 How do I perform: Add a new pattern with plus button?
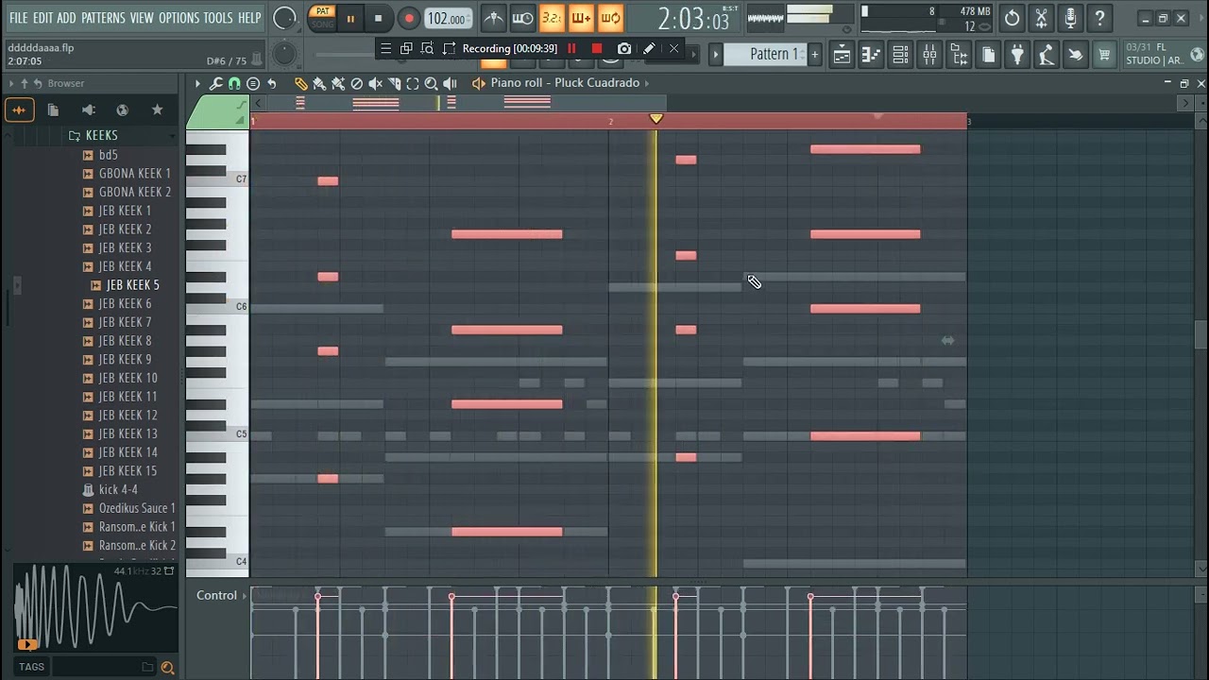814,55
